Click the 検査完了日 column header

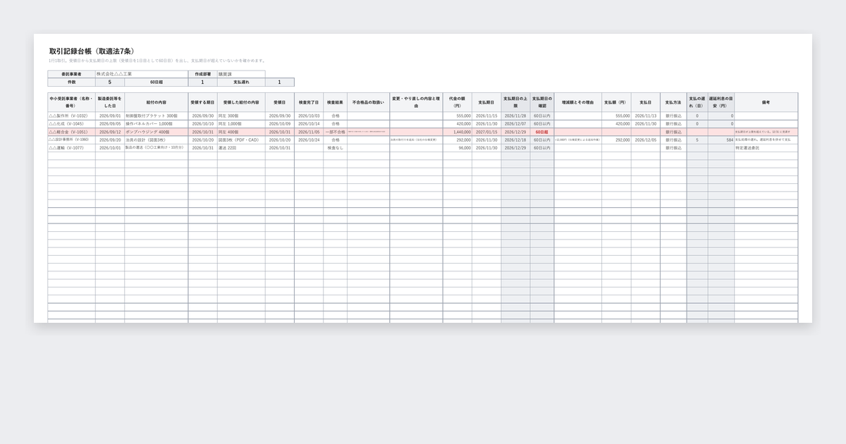pos(309,102)
